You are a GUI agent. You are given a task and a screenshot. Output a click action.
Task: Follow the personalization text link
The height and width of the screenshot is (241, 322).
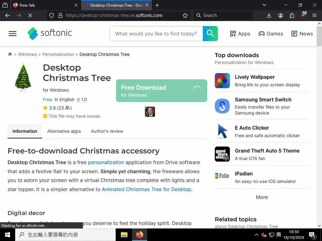point(106,162)
